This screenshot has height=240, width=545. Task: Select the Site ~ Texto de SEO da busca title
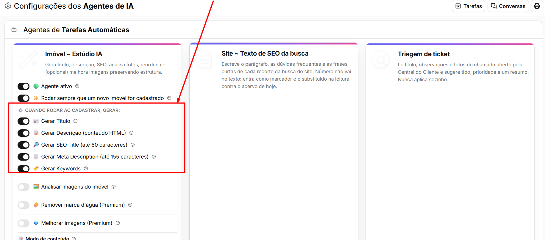pos(265,54)
